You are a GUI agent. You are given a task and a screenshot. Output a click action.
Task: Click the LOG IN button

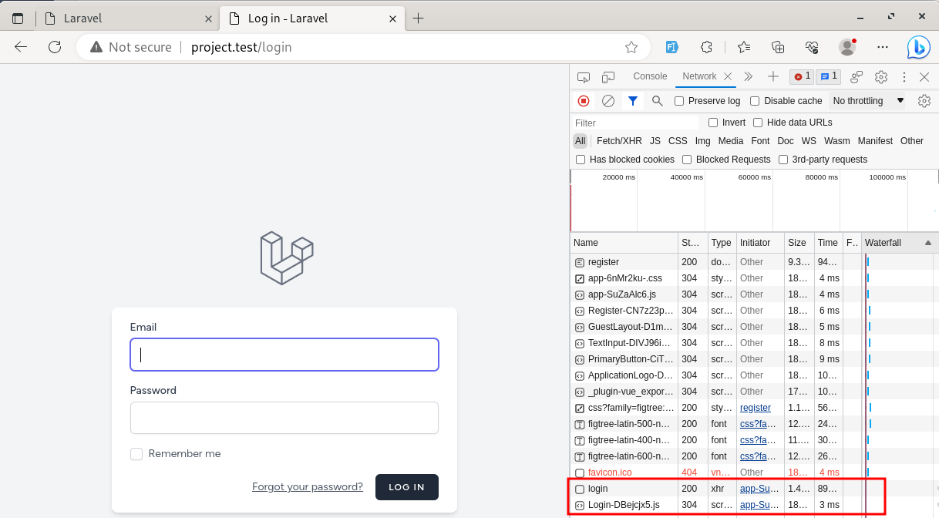(406, 487)
